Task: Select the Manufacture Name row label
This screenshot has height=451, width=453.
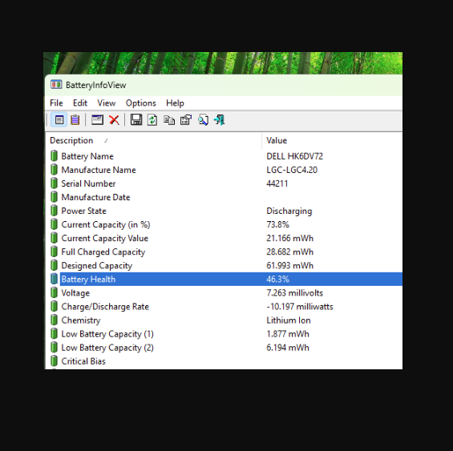Action: click(x=99, y=170)
